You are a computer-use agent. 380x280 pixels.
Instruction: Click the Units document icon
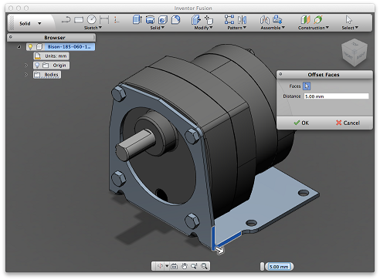38,56
